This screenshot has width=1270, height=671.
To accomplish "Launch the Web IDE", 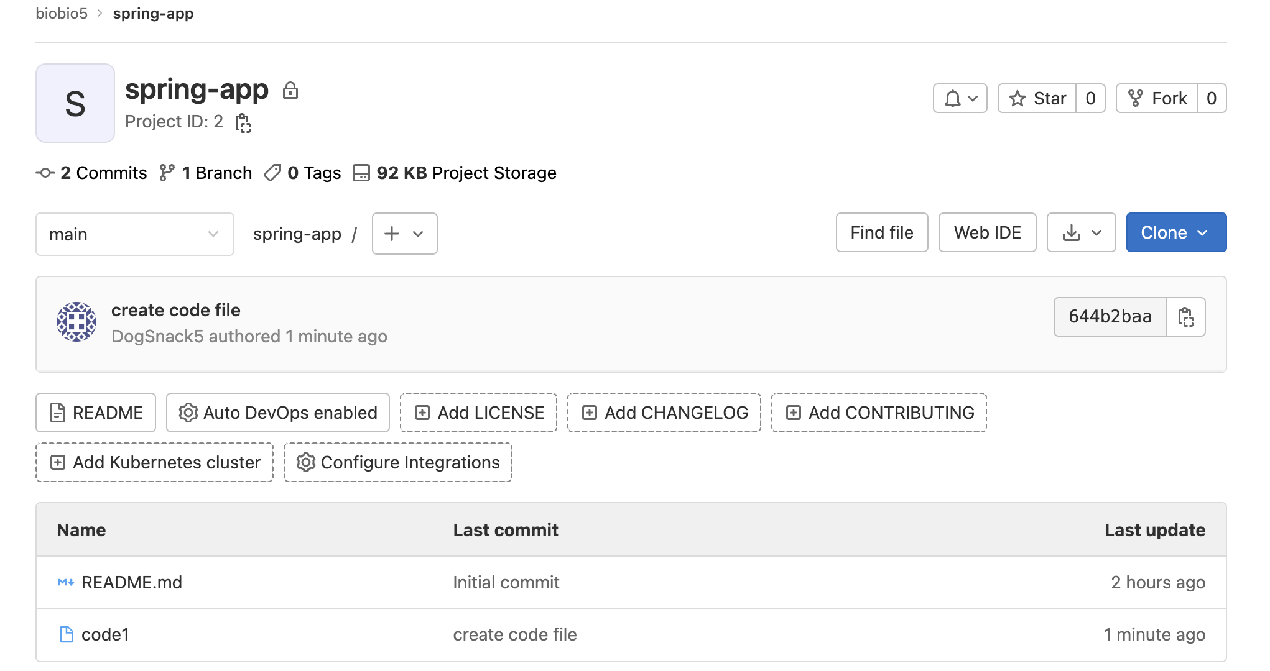I will tap(987, 232).
